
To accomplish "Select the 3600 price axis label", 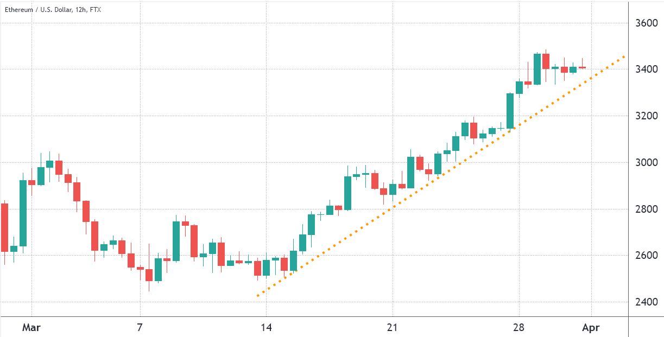I will pyautogui.click(x=646, y=23).
